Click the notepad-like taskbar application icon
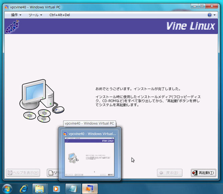 [73, 189]
